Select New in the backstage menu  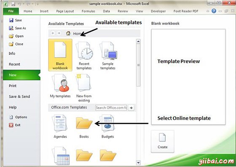point(21,75)
